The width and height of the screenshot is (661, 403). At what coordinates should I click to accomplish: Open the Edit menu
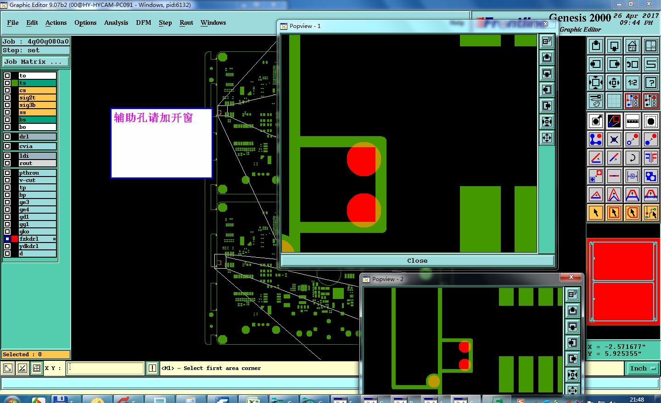pos(32,22)
